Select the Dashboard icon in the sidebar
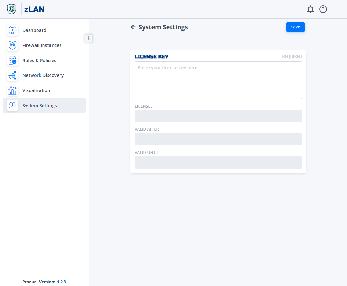This screenshot has height=286, width=347. pos(12,30)
